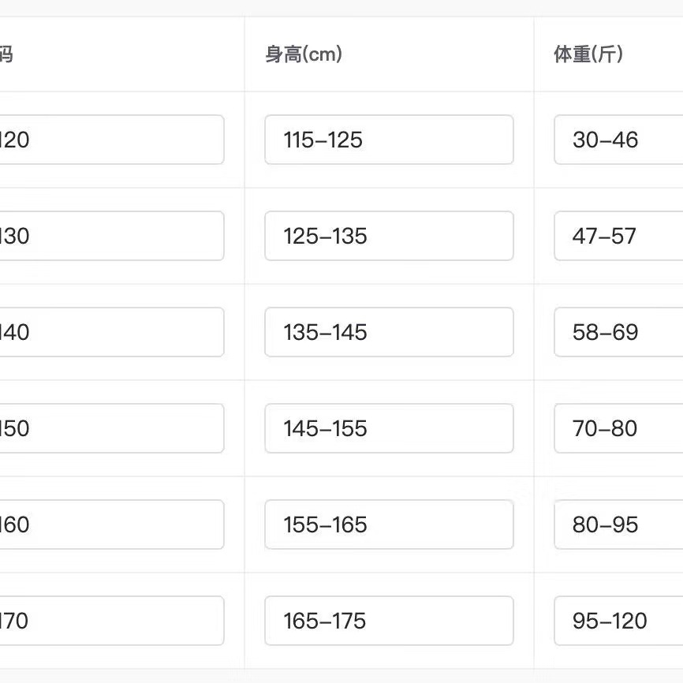Click the 155-165 height input
This screenshot has width=683, height=683.
click(389, 524)
